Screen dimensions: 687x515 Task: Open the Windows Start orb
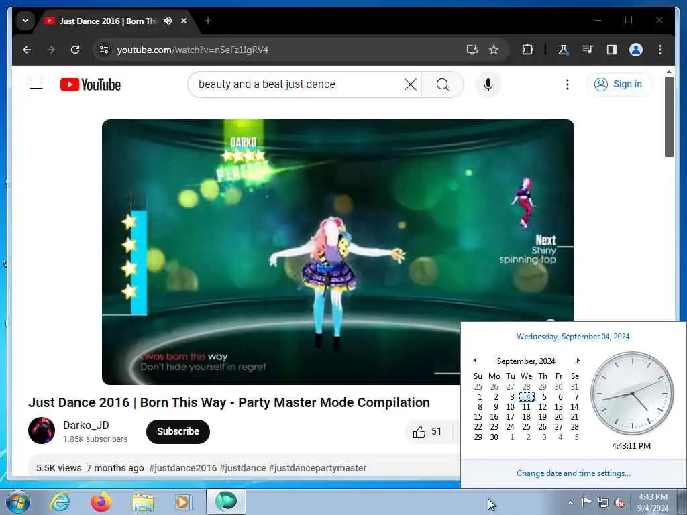coord(18,502)
